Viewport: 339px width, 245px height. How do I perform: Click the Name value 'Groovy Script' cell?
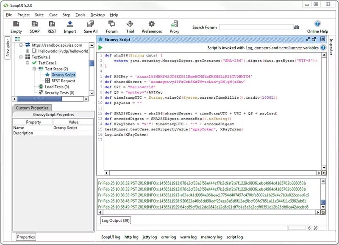(73, 128)
